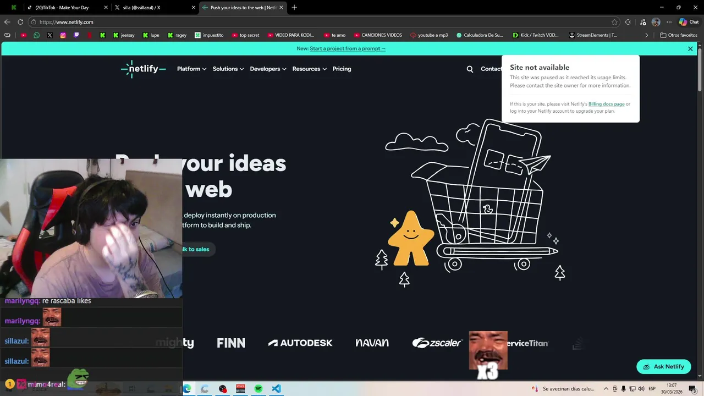The height and width of the screenshot is (396, 704).
Task: Open the Pricing page link
Action: pyautogui.click(x=342, y=69)
